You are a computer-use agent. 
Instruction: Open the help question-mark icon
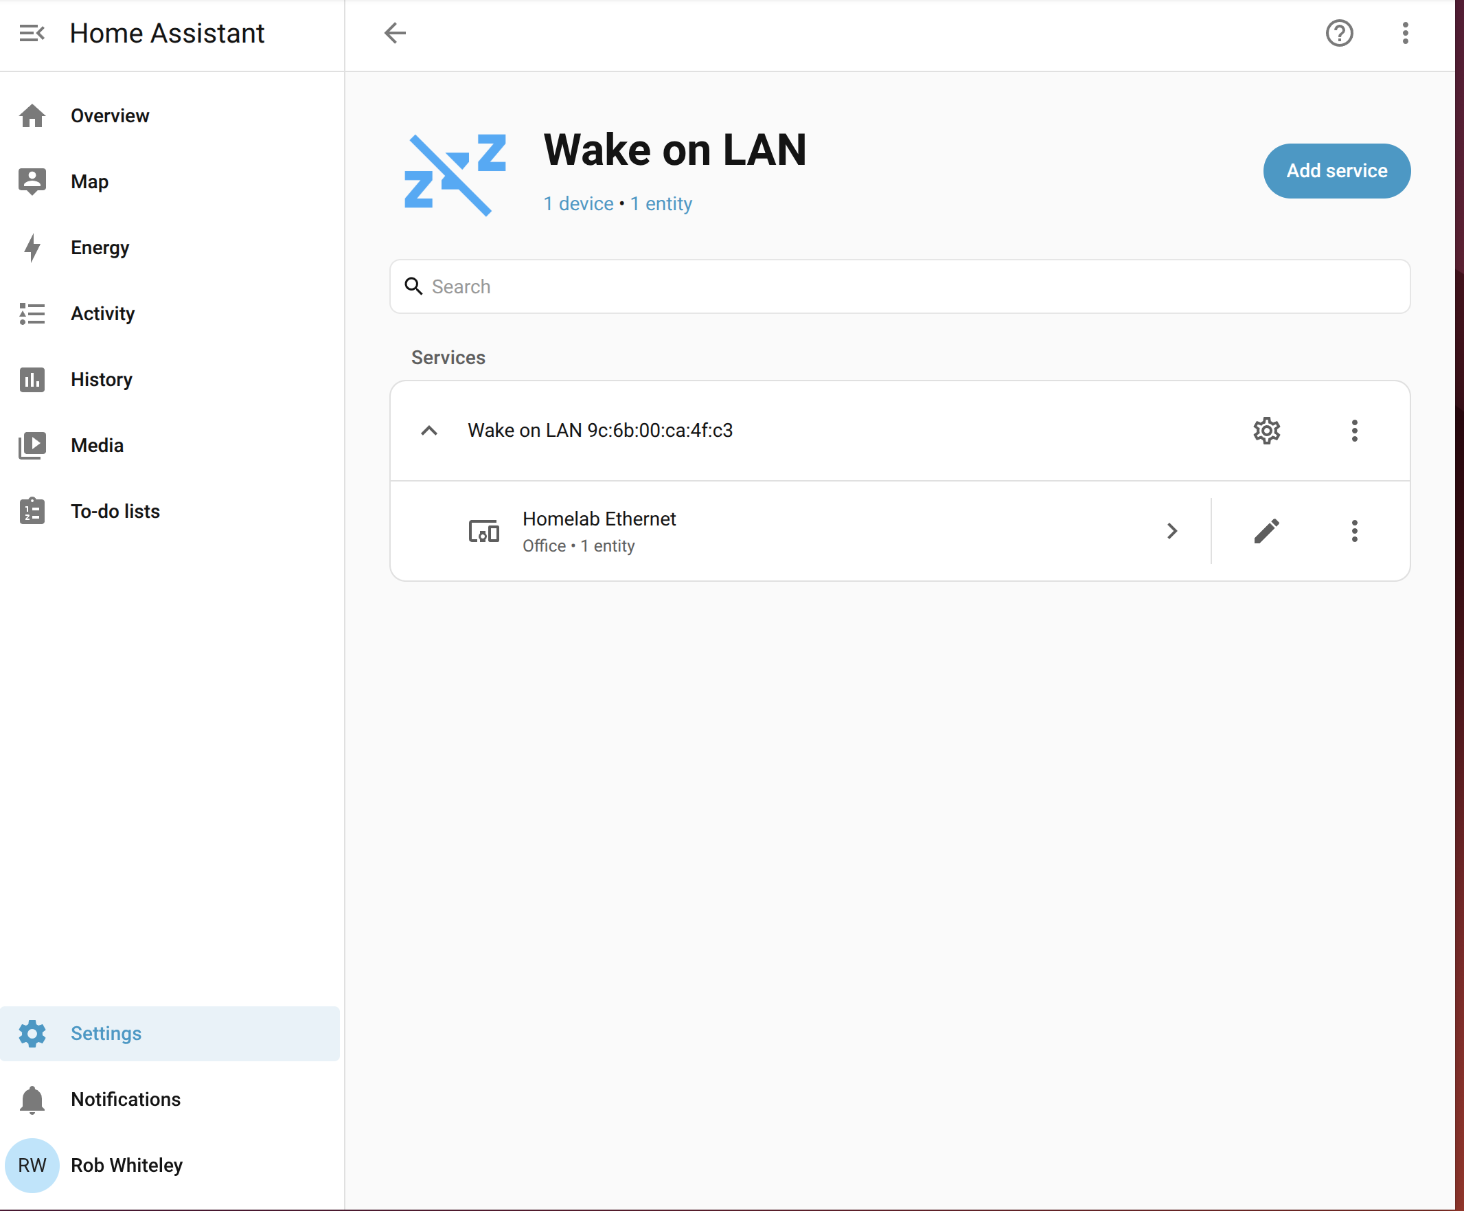[1339, 33]
